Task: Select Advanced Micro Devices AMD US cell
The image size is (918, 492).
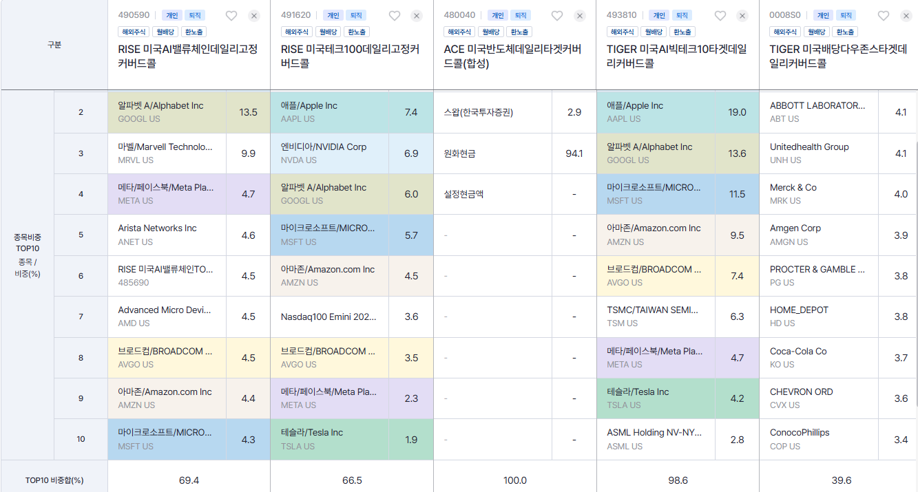Action: (x=167, y=317)
